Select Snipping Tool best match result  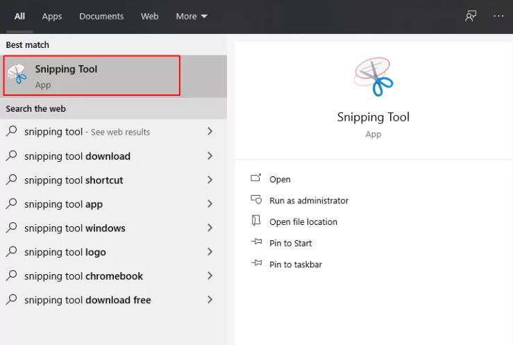(114, 76)
